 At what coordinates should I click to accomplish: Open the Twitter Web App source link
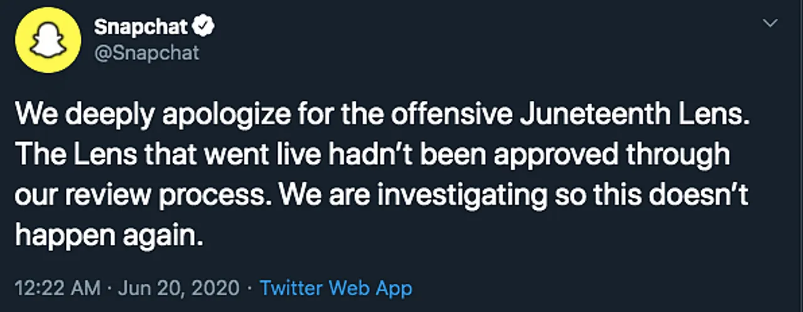[x=336, y=288]
